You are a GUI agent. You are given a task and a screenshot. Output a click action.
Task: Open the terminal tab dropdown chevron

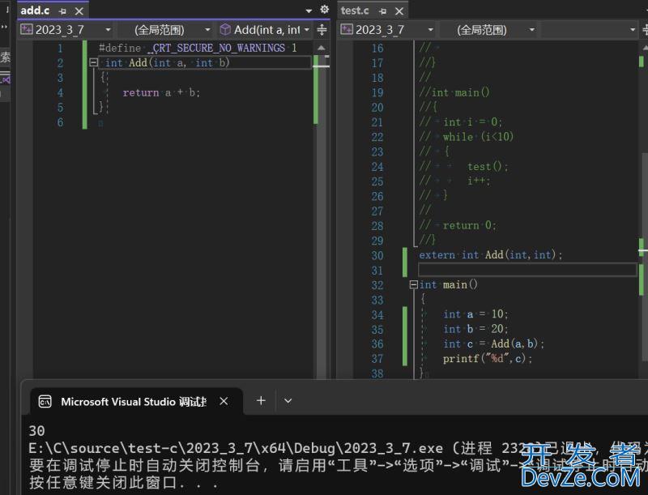tap(288, 401)
